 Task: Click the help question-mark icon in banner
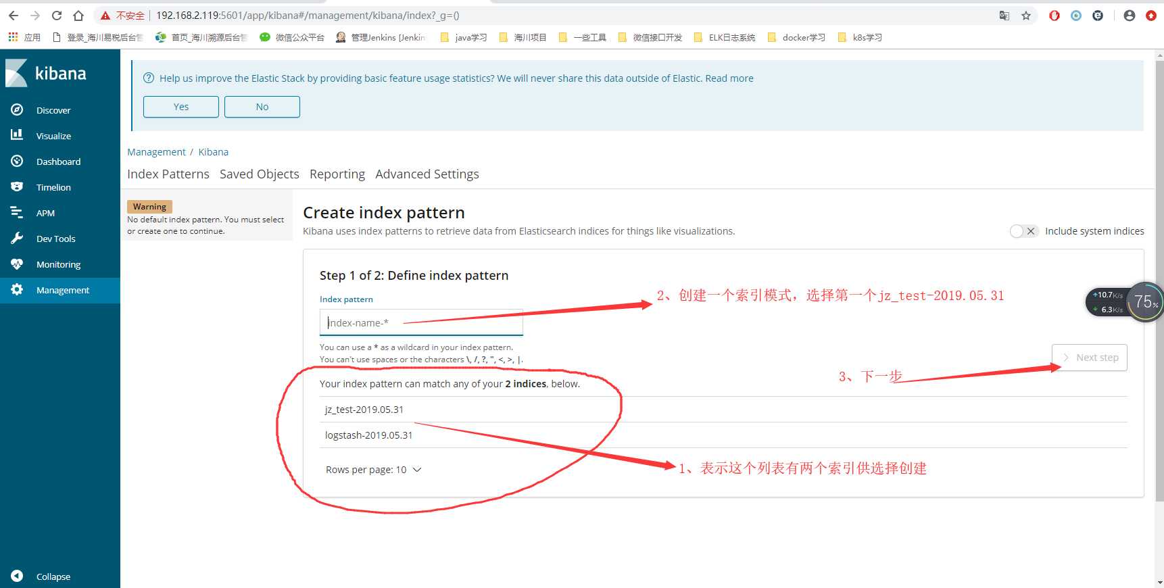point(149,78)
